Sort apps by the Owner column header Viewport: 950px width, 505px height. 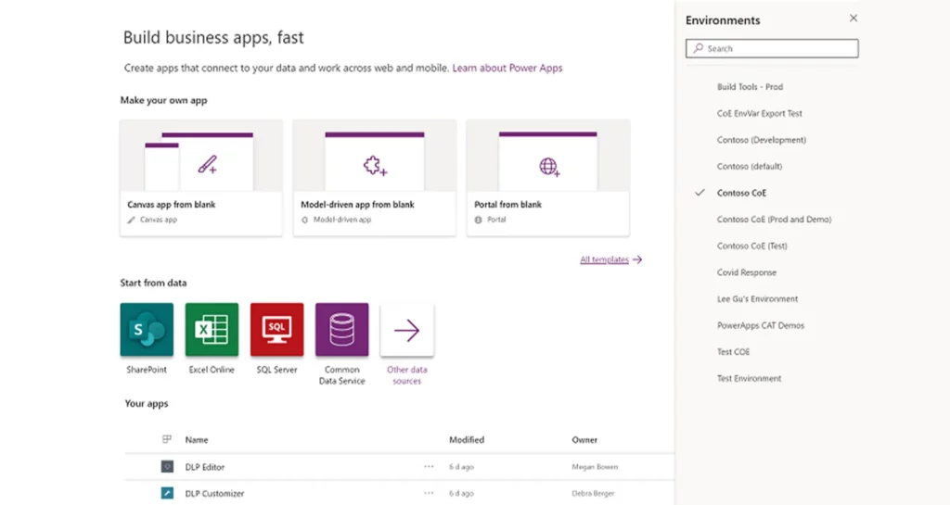pyautogui.click(x=584, y=440)
